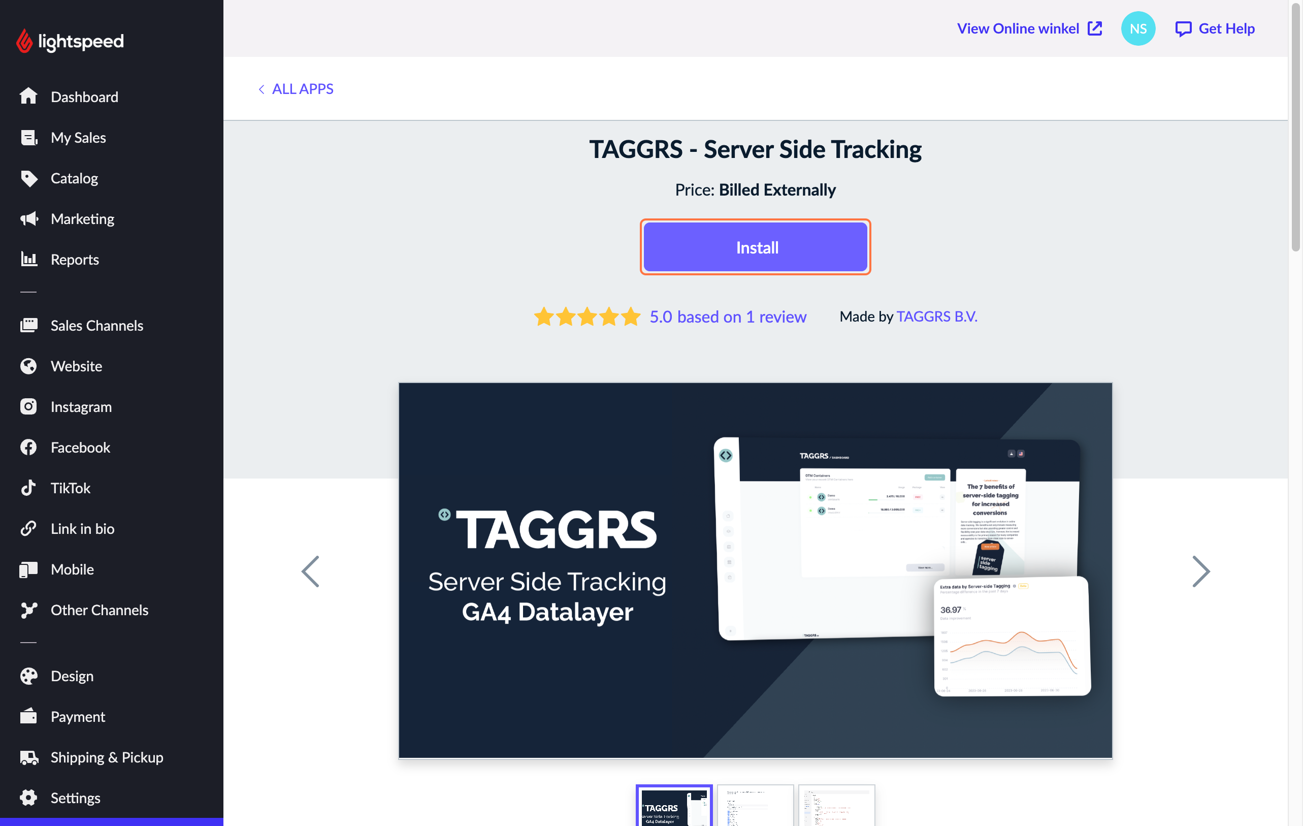Open My Sales section
This screenshot has width=1303, height=826.
pyautogui.click(x=78, y=136)
